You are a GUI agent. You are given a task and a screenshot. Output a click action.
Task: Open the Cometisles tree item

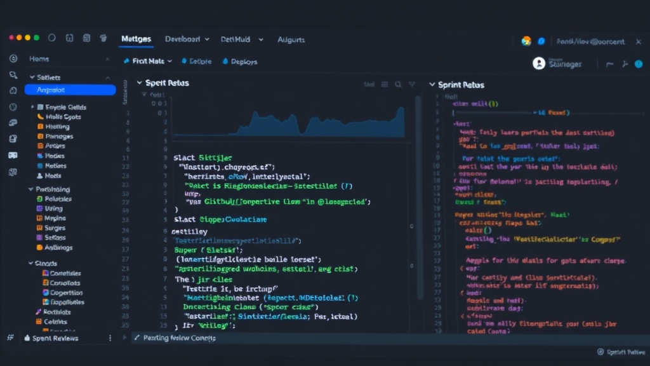pos(65,273)
